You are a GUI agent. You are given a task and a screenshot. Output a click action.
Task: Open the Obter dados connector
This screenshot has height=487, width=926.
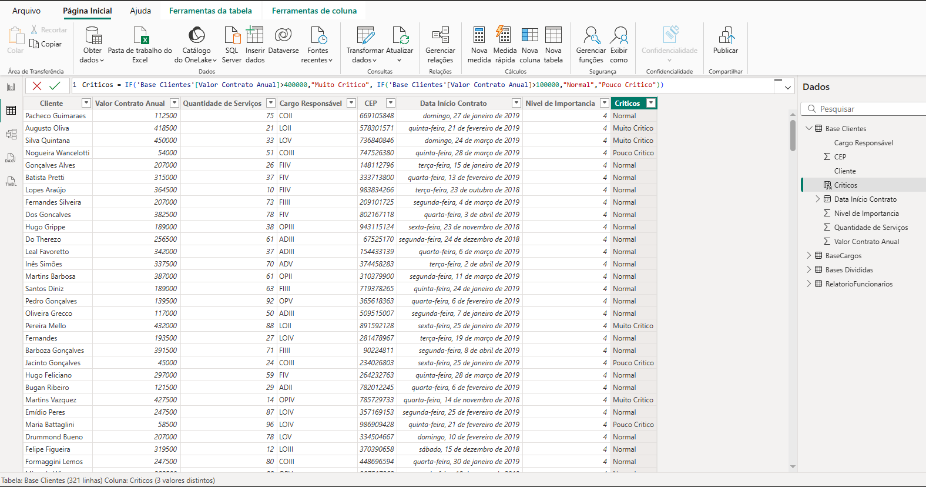[x=92, y=45]
